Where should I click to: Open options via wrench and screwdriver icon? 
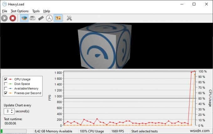click(x=69, y=18)
